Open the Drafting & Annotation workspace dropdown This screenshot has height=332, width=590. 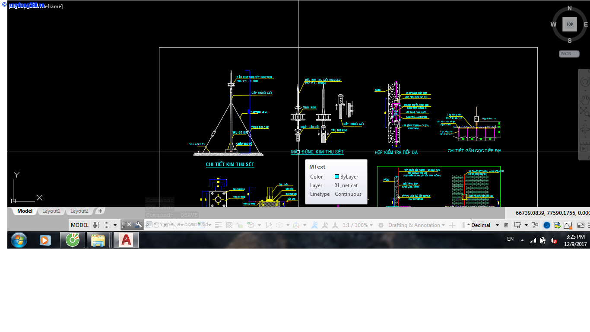(x=417, y=225)
